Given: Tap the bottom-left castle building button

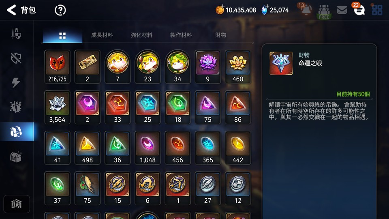Looking at the screenshot, I should coord(16,204).
